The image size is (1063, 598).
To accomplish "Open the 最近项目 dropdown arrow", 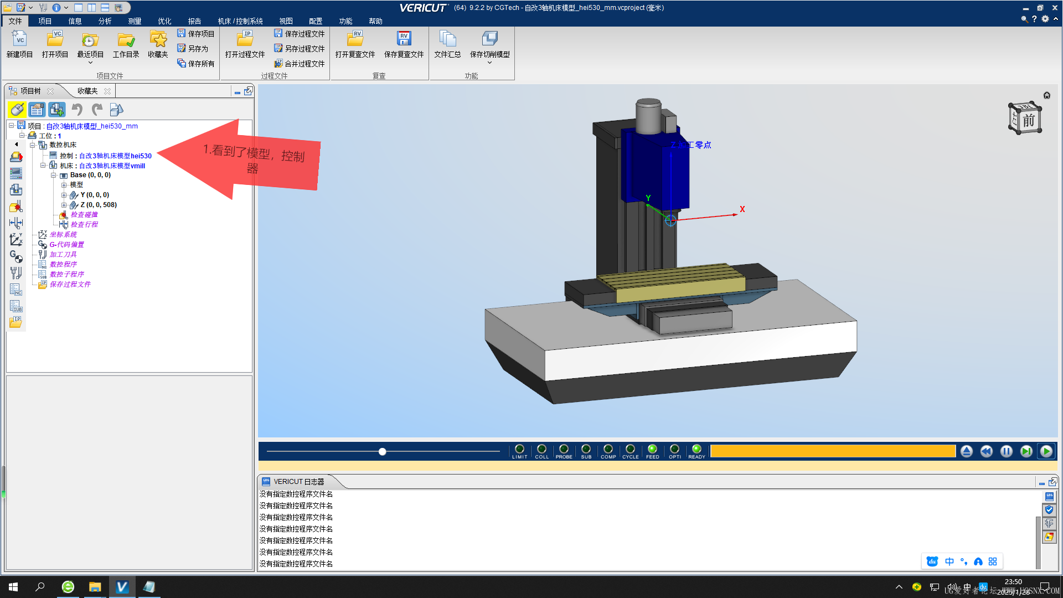I will click(x=90, y=63).
